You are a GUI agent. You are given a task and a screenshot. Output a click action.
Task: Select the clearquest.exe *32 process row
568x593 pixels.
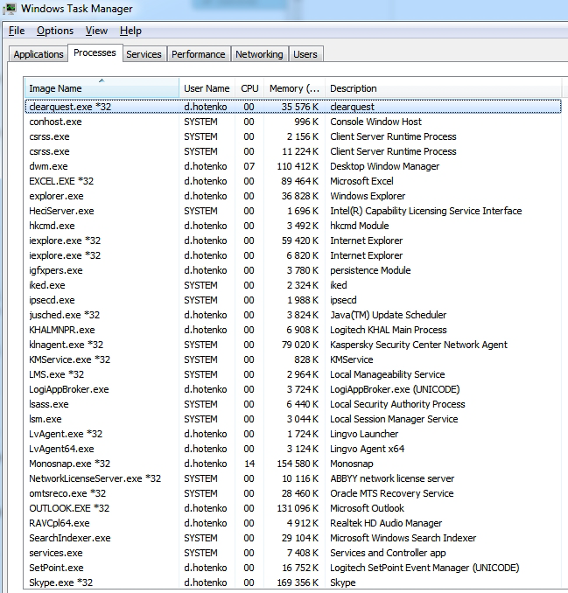[x=293, y=107]
